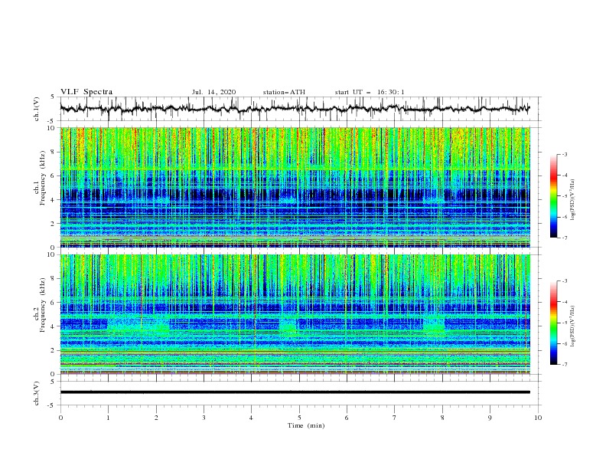Click time axis tick label '5'
The image size is (606, 469).
click(x=299, y=418)
